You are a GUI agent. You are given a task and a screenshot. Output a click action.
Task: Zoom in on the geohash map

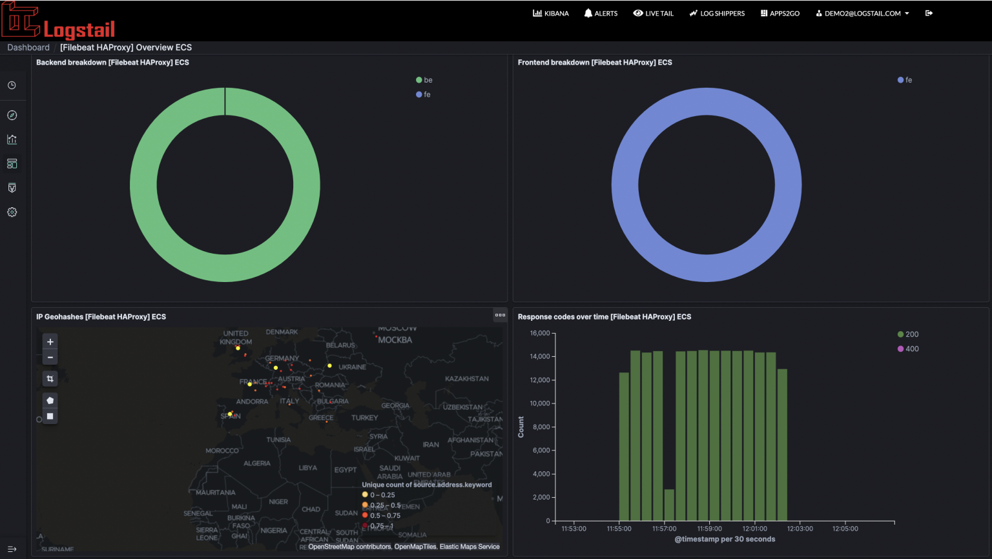coord(50,342)
